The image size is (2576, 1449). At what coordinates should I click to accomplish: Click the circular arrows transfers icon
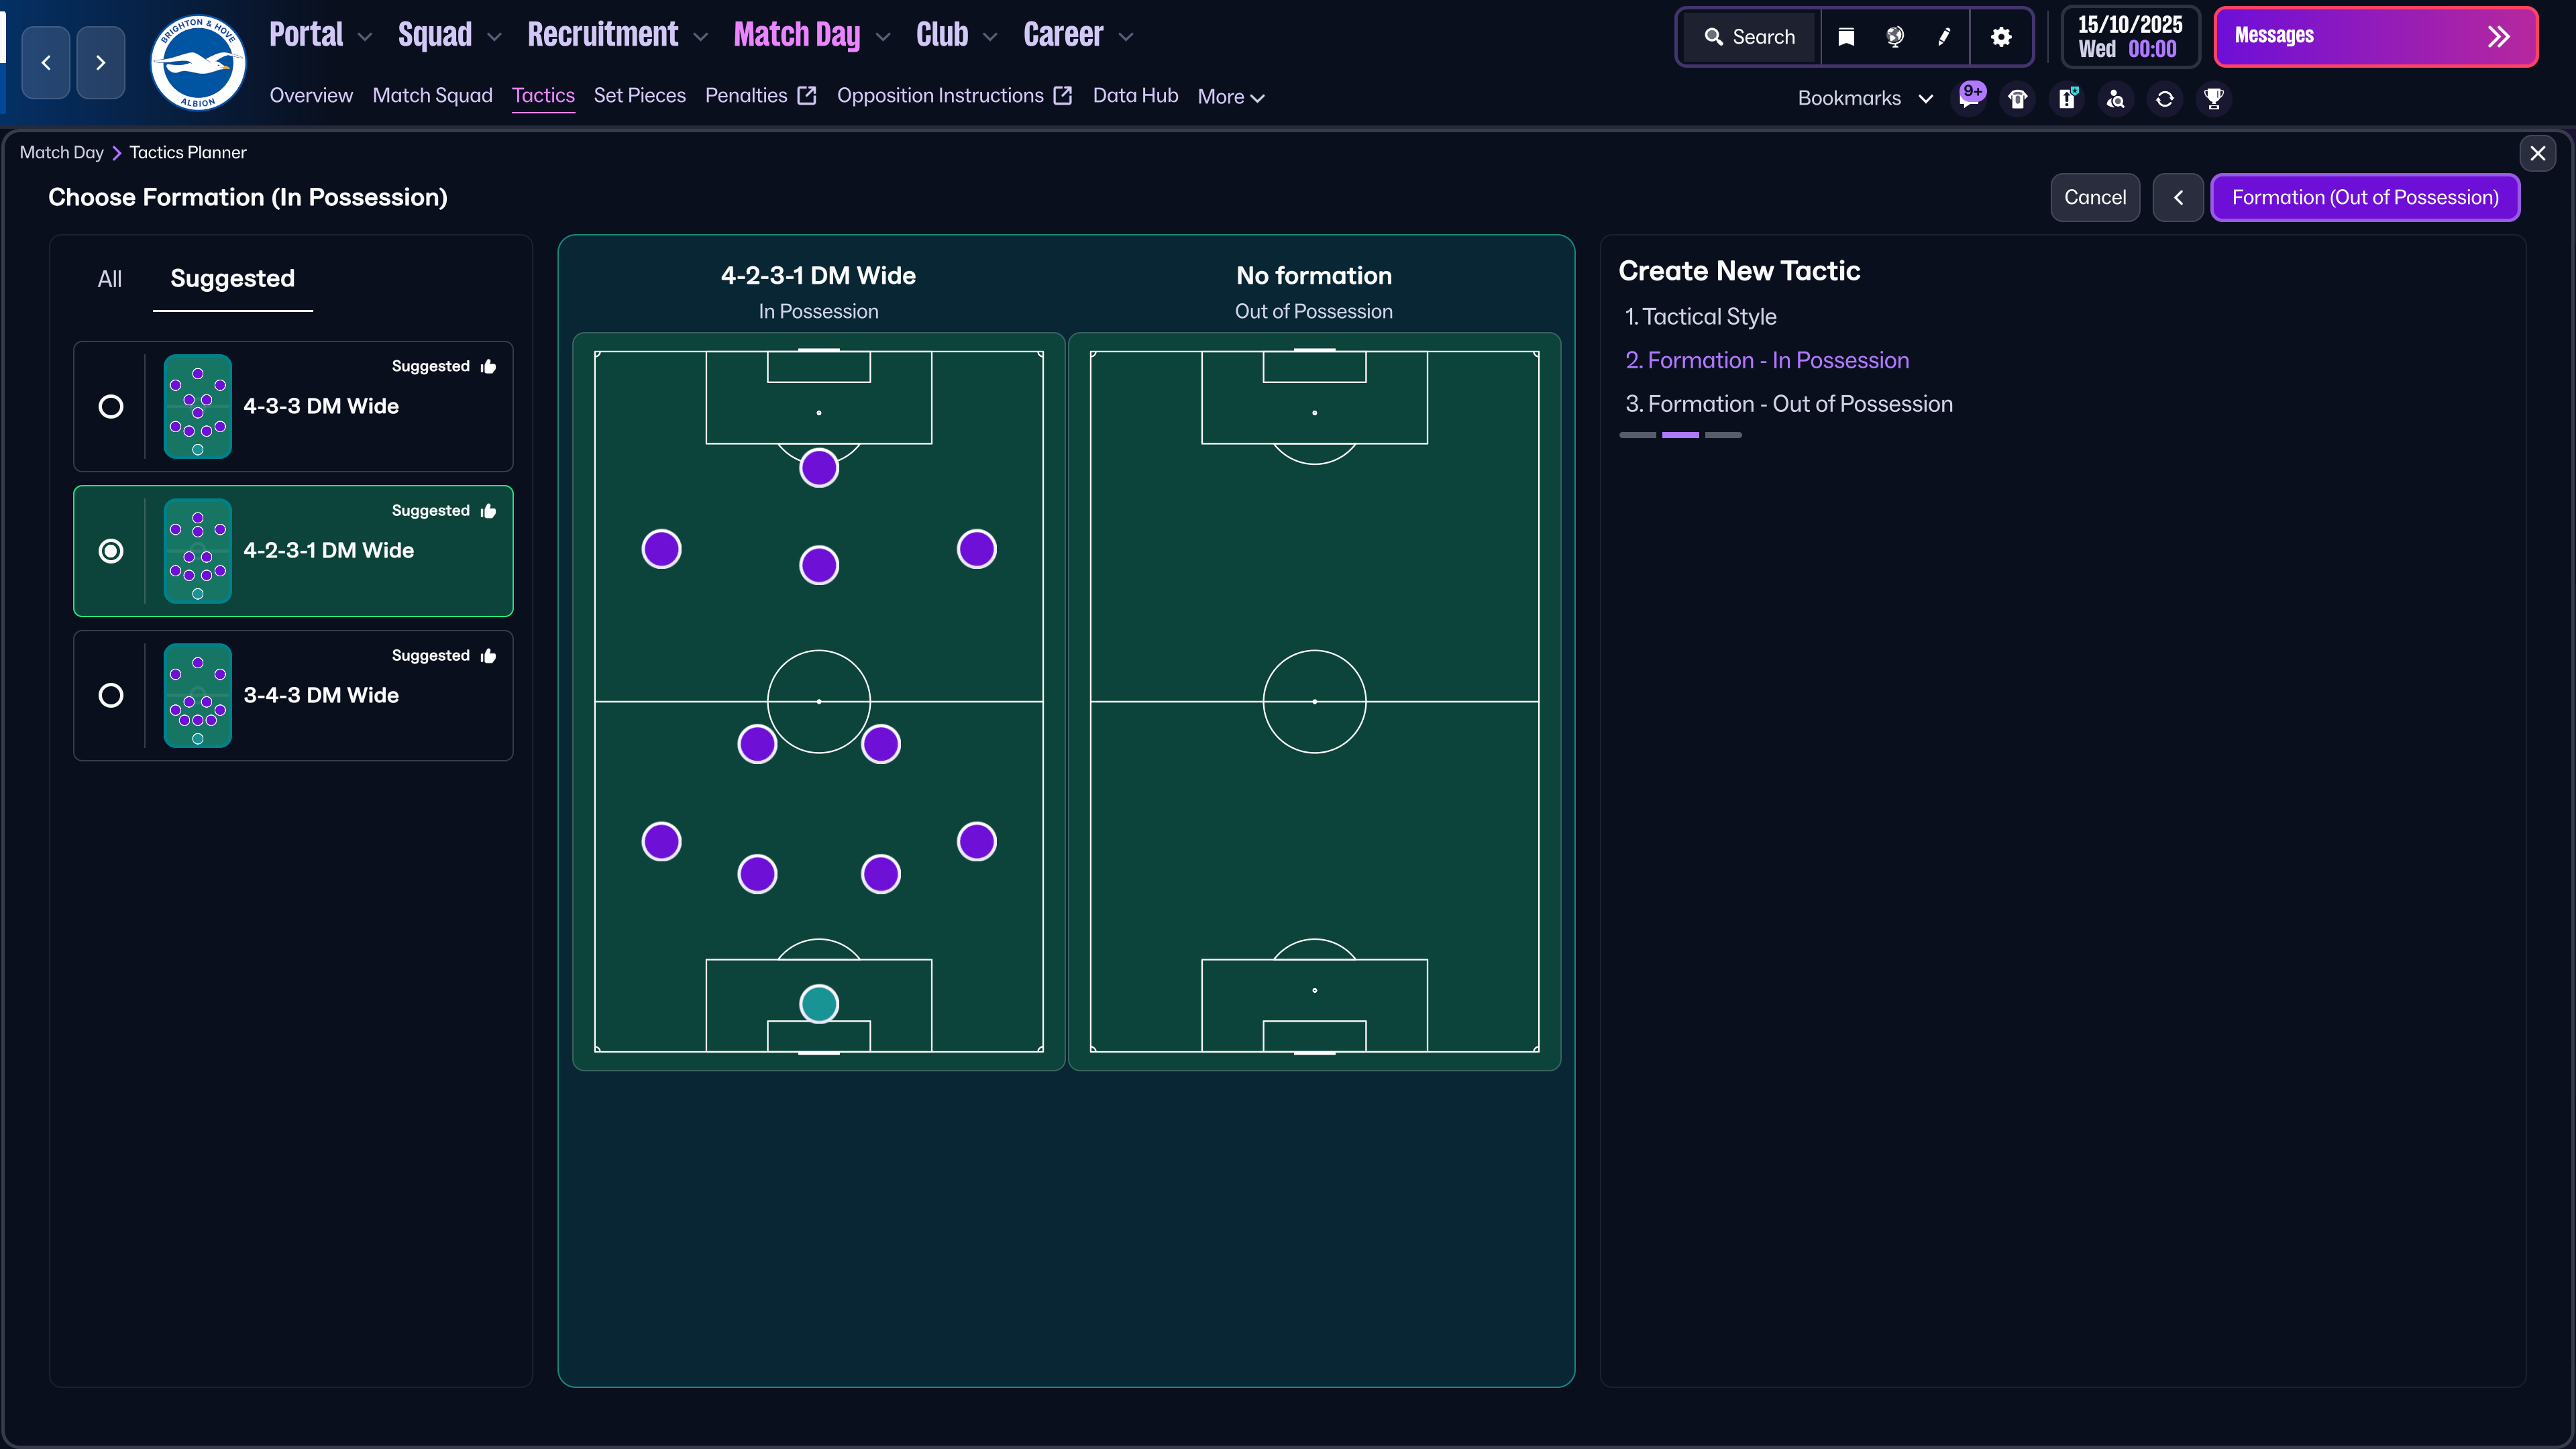click(2164, 98)
